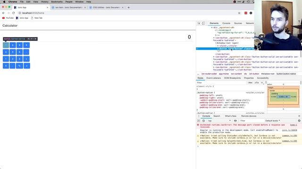The image size is (302, 169).
Task: Select the app-home breadcrumb
Action: tap(224, 74)
